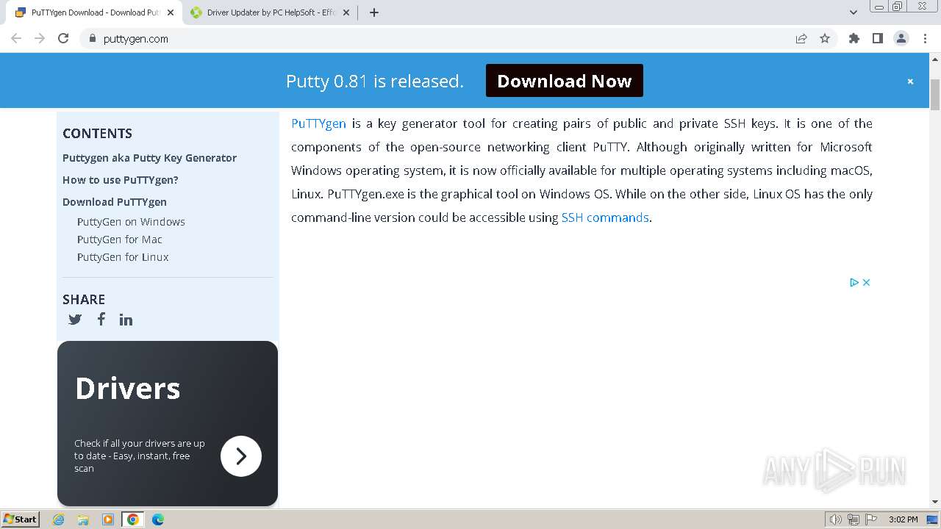Screen dimensions: 941x529
Task: Open the Windows Start menu
Action: tap(20, 519)
